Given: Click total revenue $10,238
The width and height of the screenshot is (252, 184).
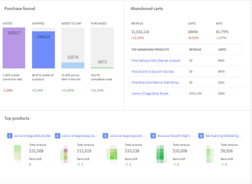Looking at the screenshot, I should coord(132,151).
